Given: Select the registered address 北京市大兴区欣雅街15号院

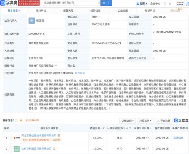Looking at the screenshot, I should (51, 73).
